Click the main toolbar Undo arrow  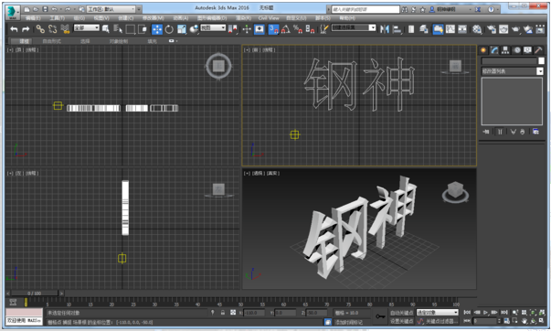[x=14, y=29]
